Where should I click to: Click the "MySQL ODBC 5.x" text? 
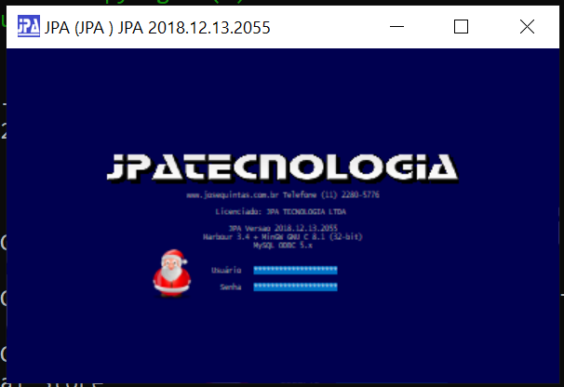283,246
